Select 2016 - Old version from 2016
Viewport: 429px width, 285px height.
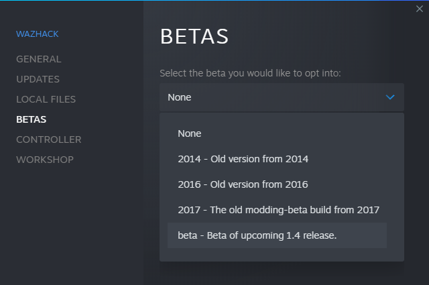tap(277, 184)
